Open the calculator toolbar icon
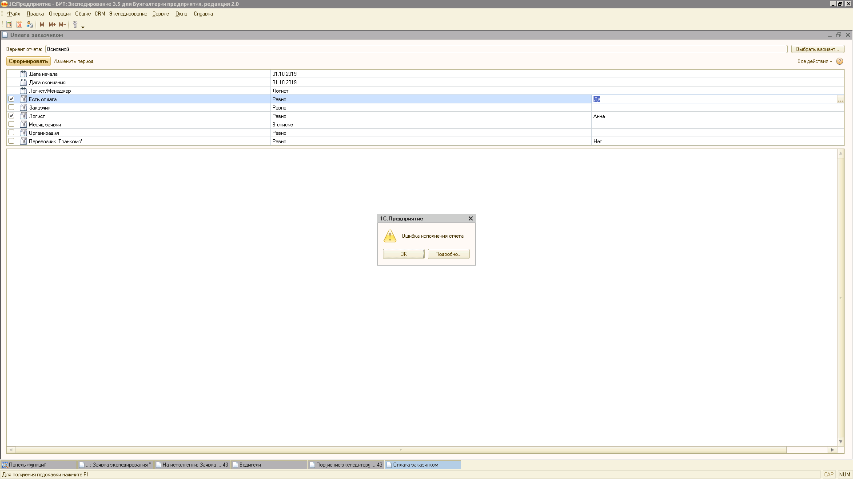The image size is (853, 479). (9, 24)
